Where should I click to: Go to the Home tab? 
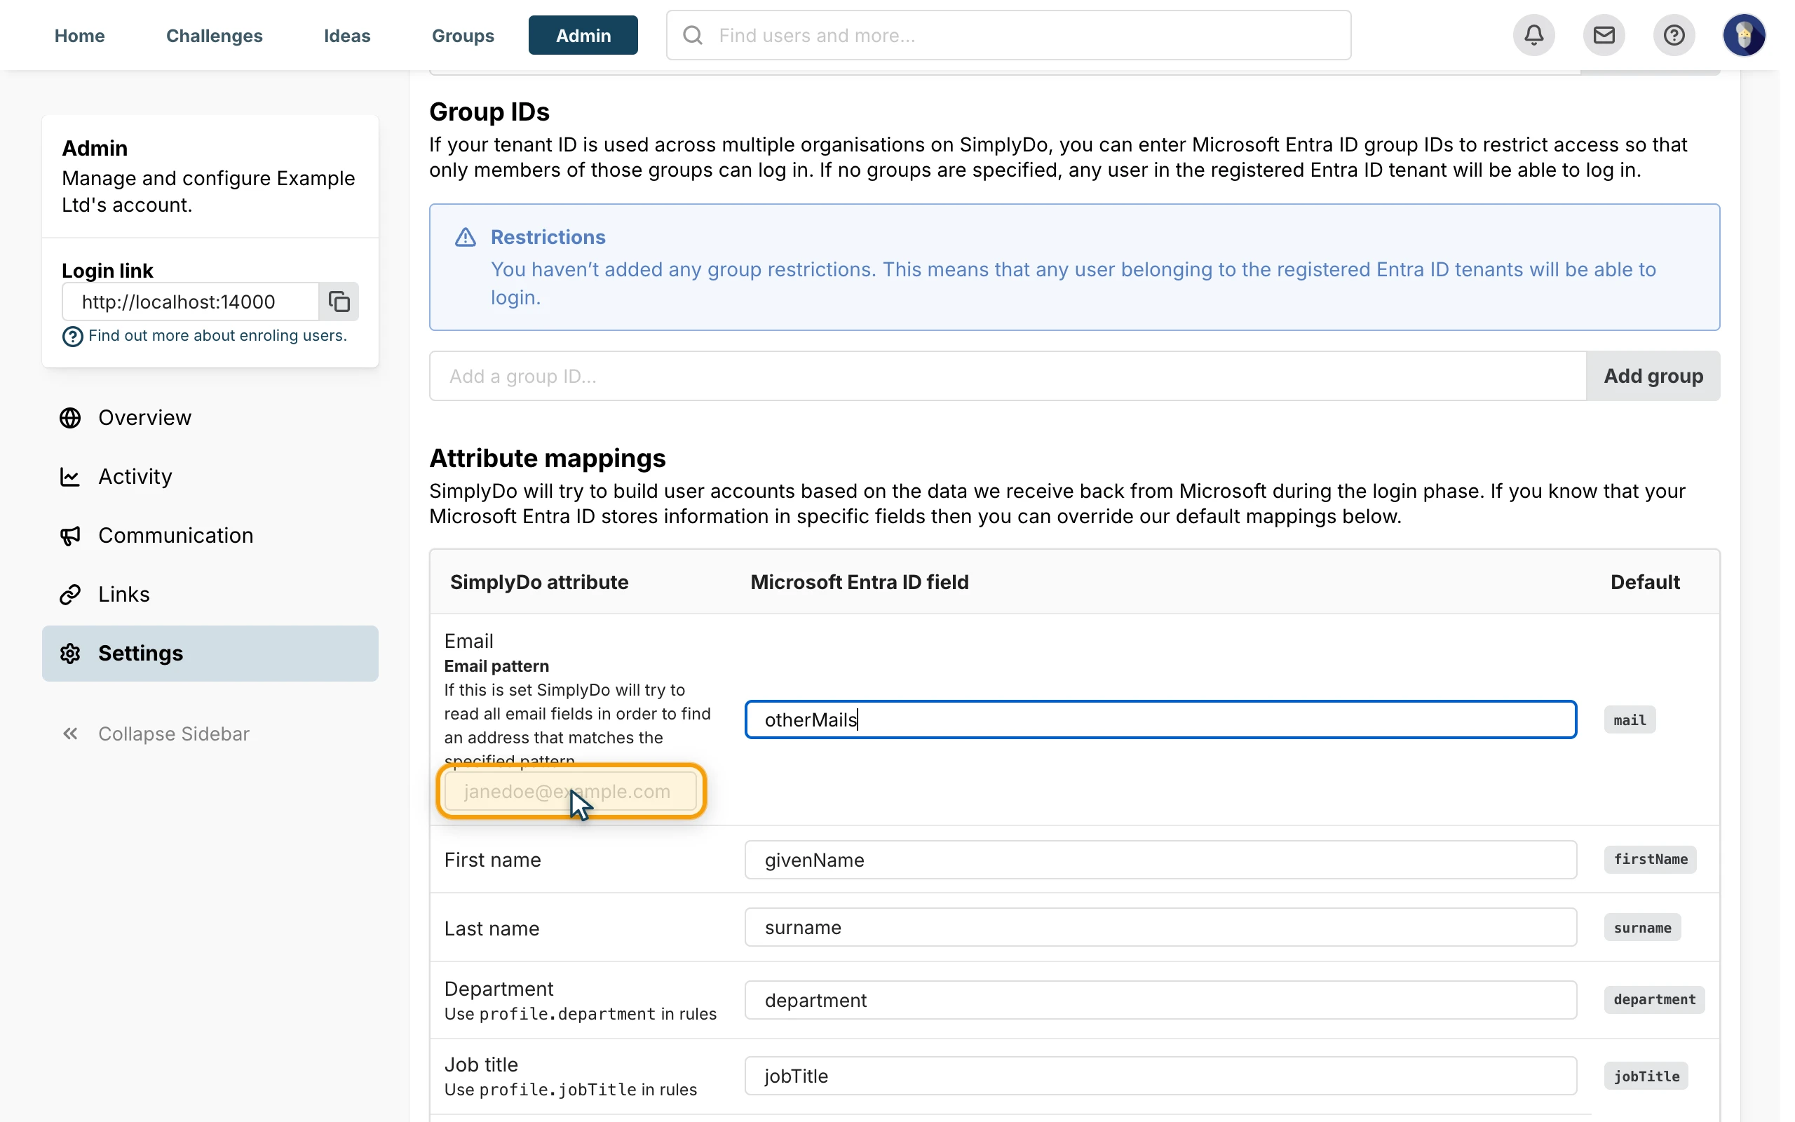(79, 35)
